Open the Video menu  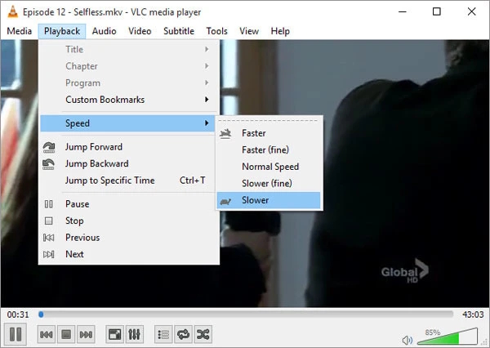pos(140,31)
